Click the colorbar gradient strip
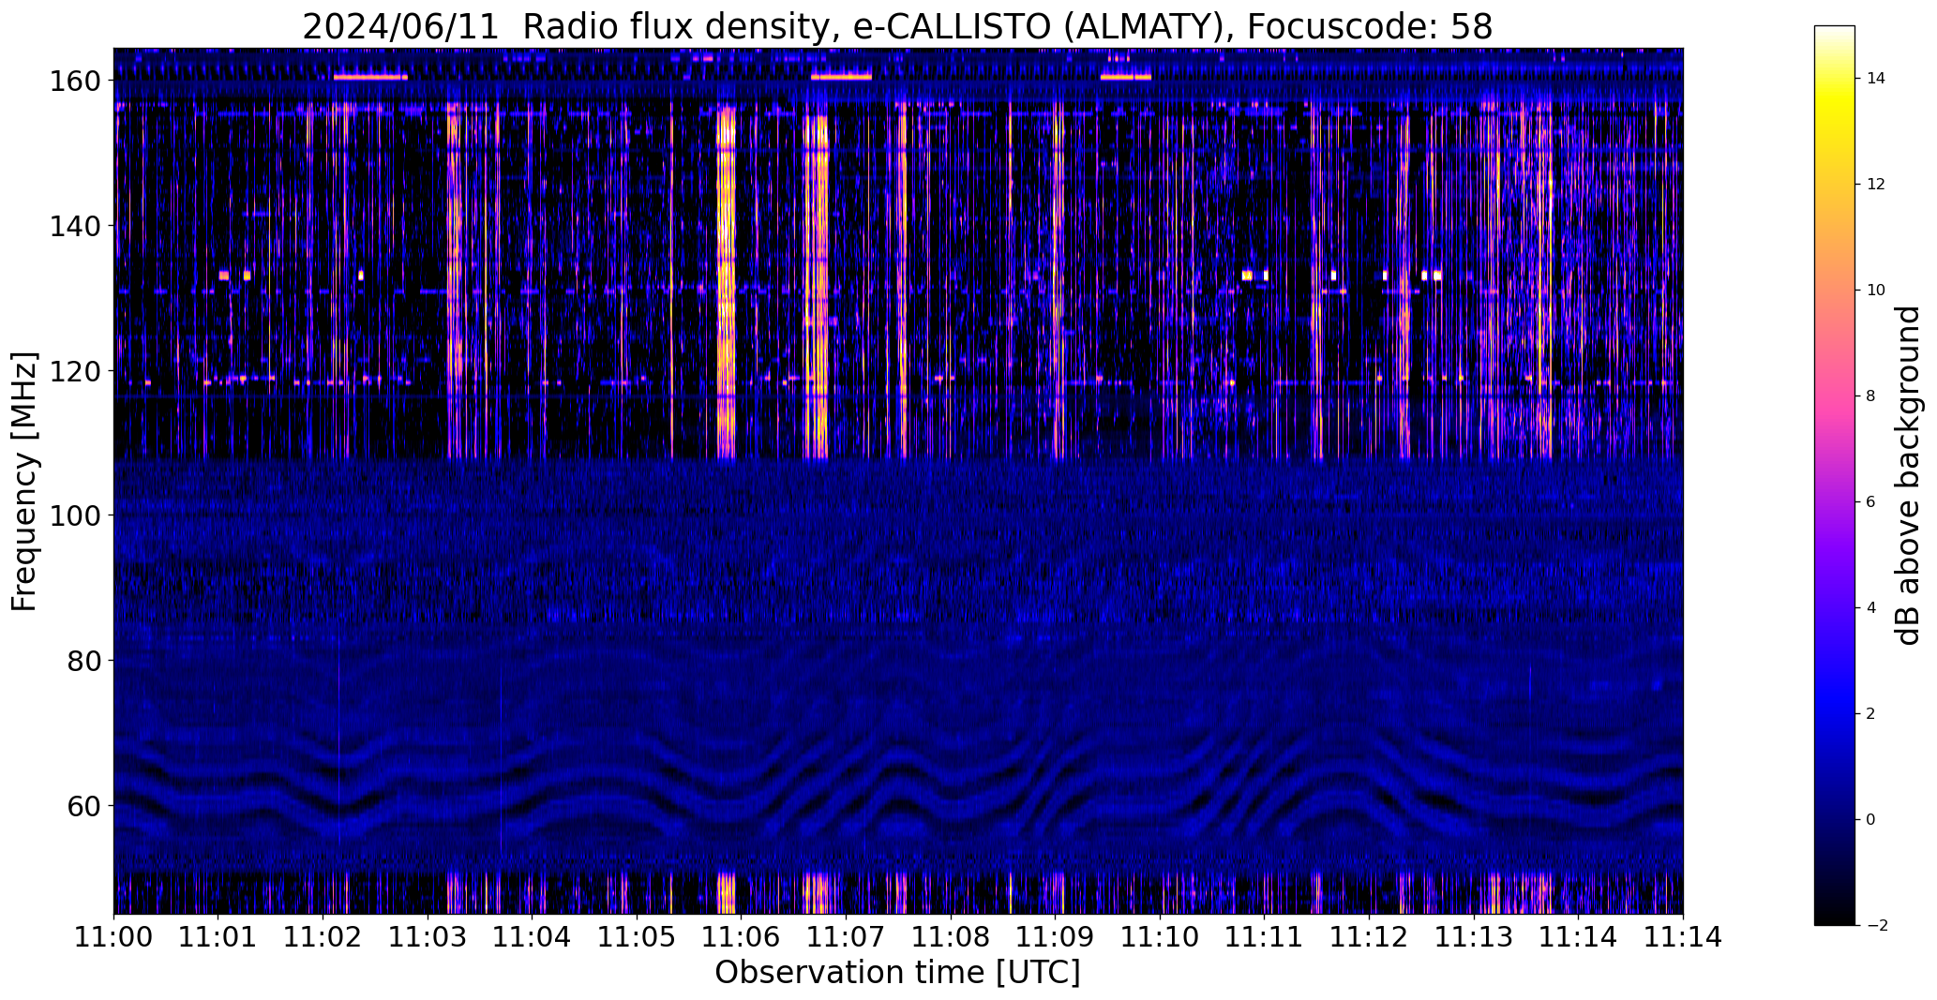1937x1000 pixels. [x=1835, y=475]
